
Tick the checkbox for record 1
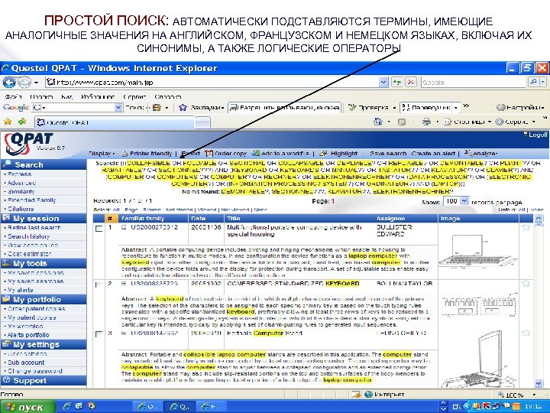click(x=99, y=229)
